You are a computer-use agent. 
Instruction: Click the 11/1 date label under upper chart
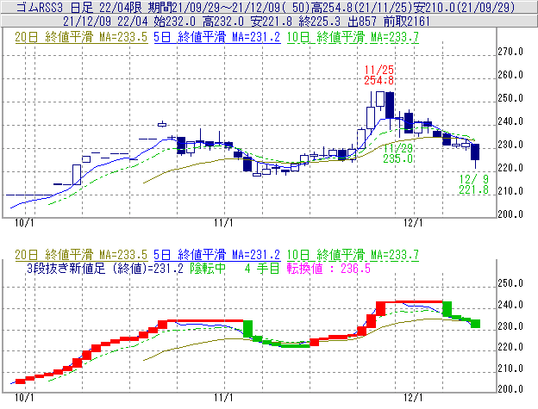click(x=223, y=223)
